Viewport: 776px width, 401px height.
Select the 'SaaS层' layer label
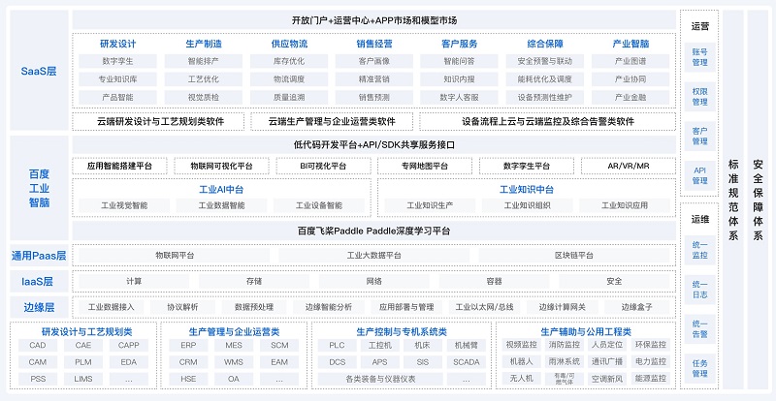click(39, 71)
